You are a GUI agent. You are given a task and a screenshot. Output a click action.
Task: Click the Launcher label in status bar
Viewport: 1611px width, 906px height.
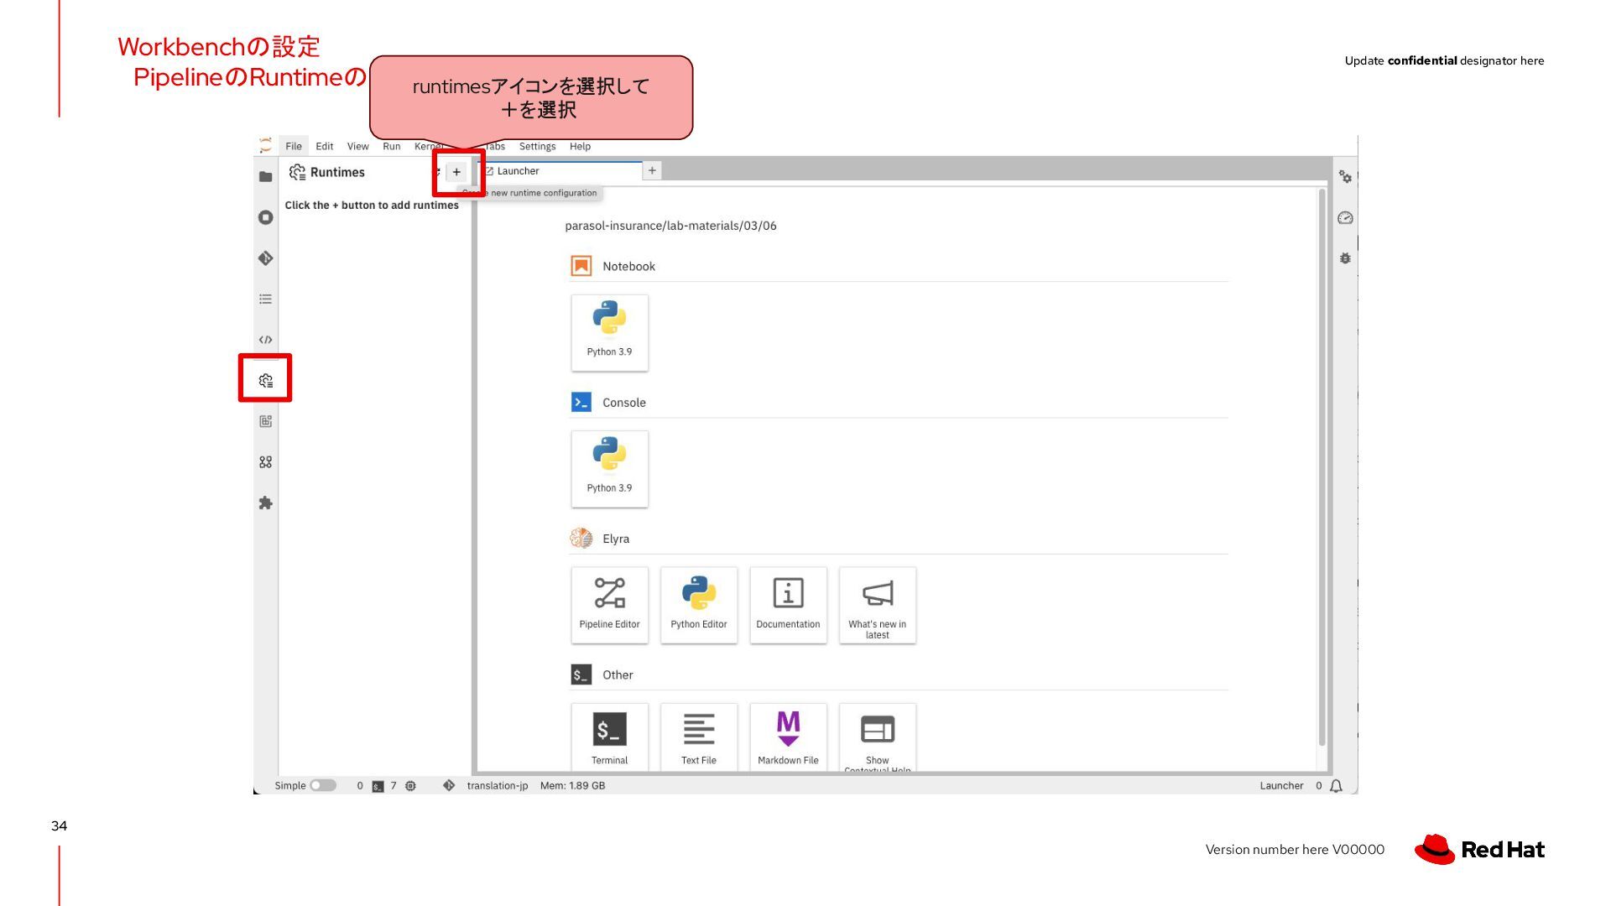click(x=1281, y=786)
